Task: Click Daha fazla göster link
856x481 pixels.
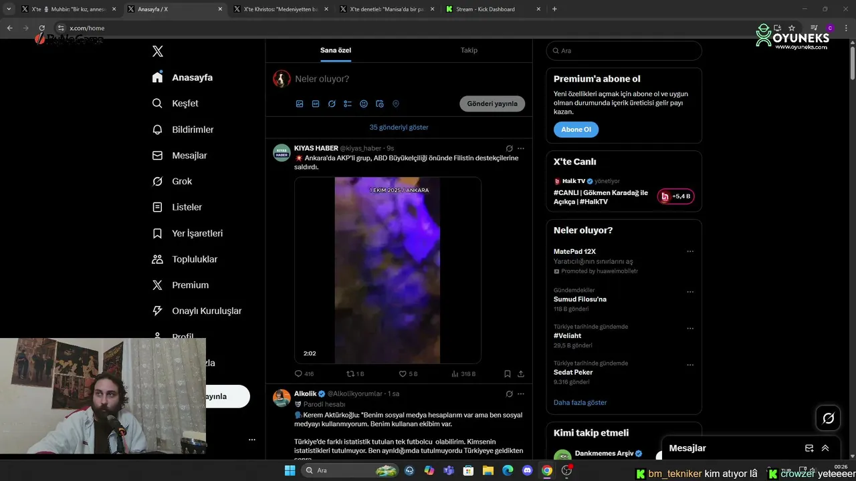Action: tap(580, 402)
